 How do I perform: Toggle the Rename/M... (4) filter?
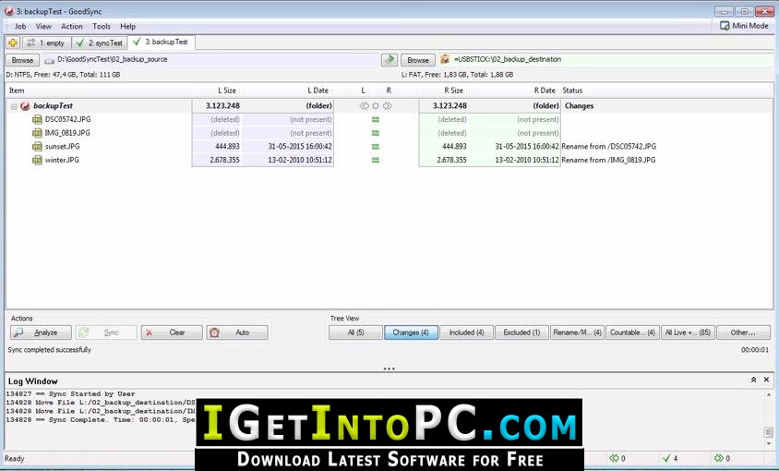point(577,332)
